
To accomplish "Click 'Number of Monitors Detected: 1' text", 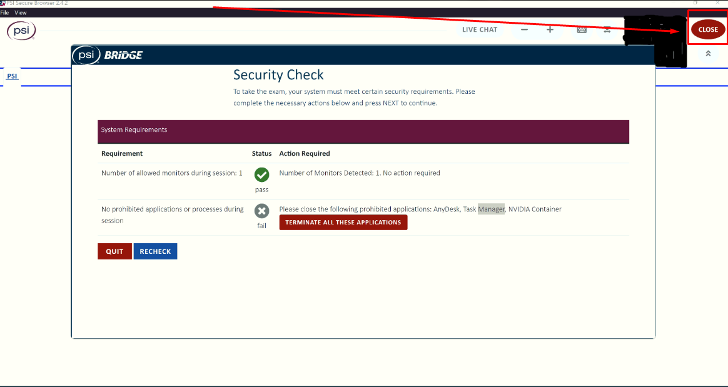I will pyautogui.click(x=330, y=173).
